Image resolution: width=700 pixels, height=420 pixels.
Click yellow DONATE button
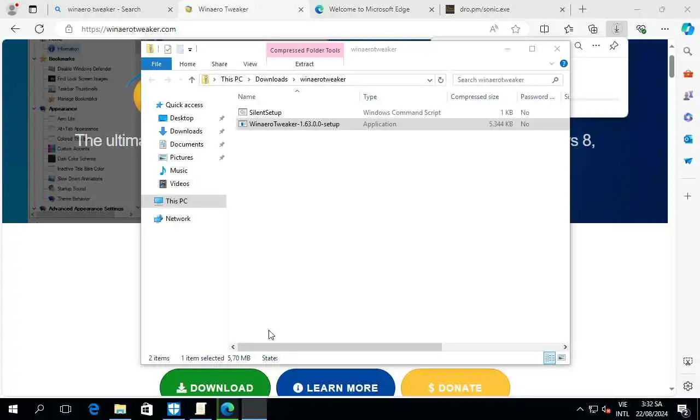coord(455,383)
